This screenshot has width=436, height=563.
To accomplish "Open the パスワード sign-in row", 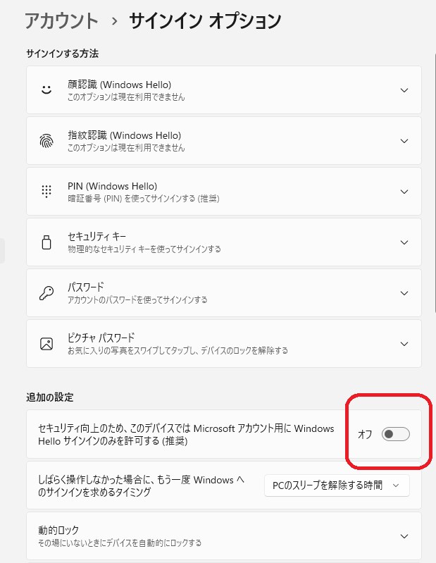I will pyautogui.click(x=223, y=293).
